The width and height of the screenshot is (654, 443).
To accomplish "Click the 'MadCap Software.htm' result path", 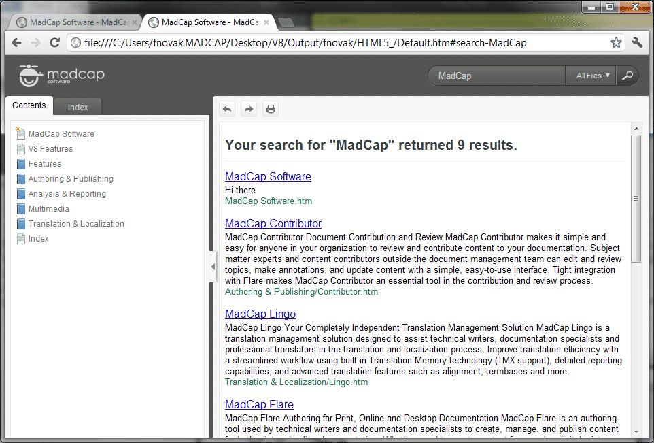I will pos(269,201).
